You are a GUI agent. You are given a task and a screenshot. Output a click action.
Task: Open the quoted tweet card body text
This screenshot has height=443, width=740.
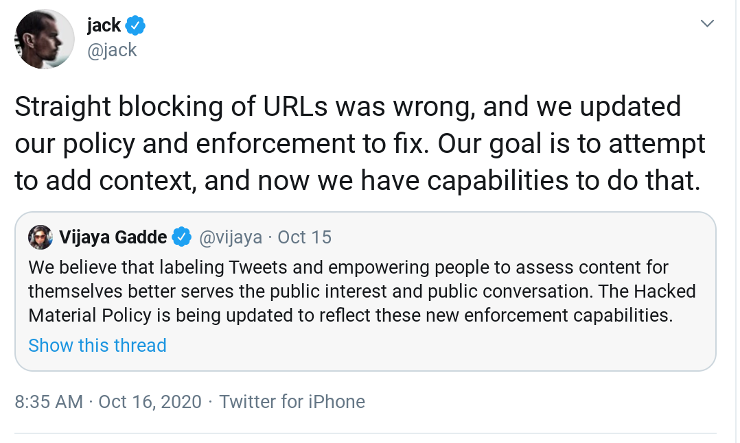click(362, 291)
